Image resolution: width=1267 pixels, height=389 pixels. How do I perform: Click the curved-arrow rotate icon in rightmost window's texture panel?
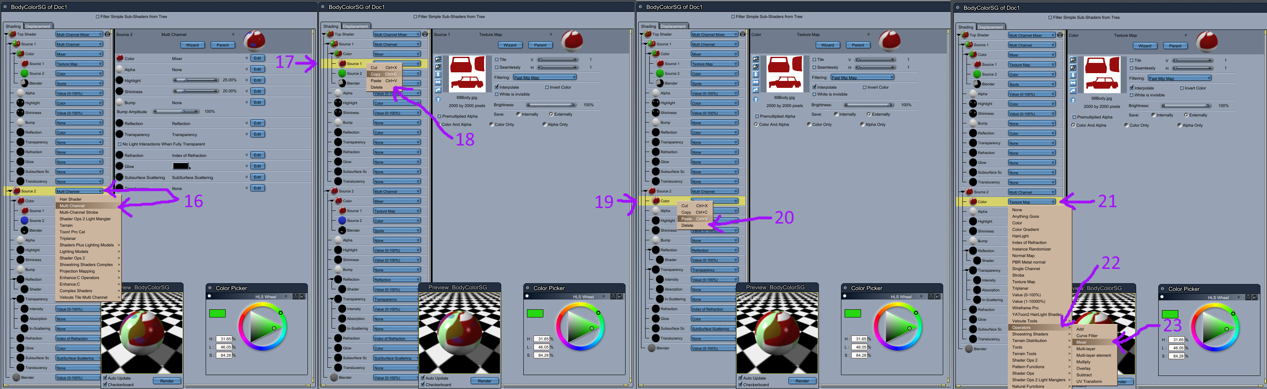1073,91
